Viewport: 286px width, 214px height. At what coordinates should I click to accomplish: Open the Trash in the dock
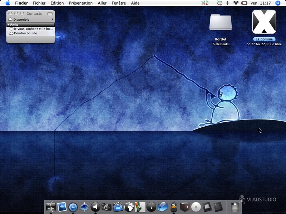235,207
